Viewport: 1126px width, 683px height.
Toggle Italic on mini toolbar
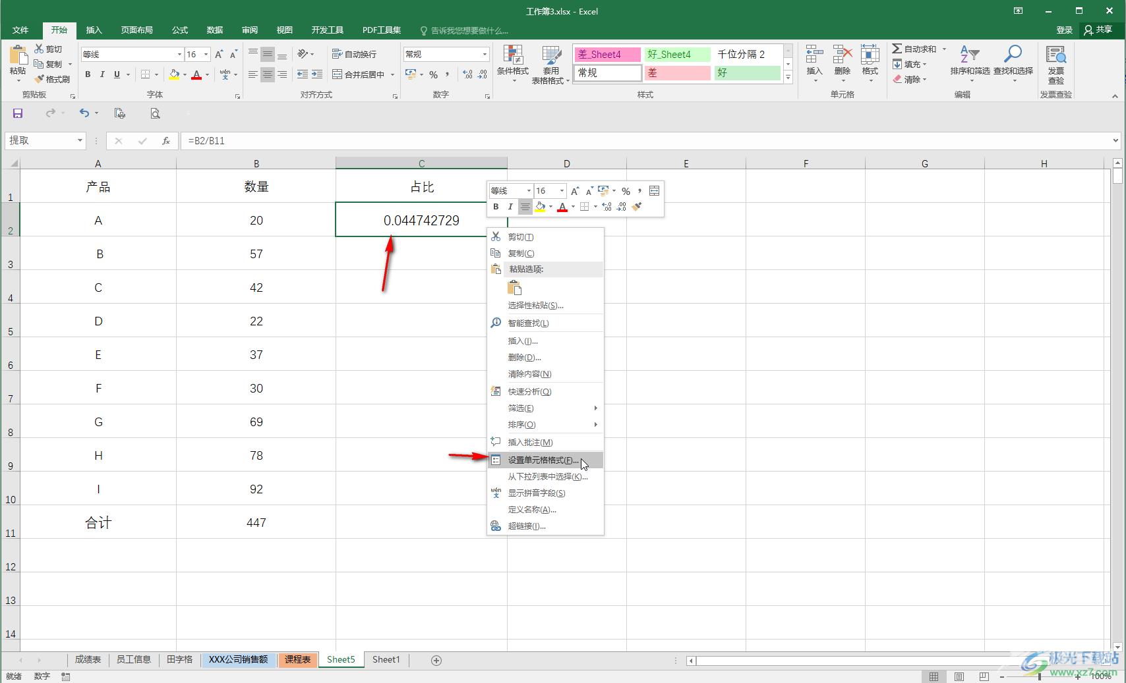(510, 207)
